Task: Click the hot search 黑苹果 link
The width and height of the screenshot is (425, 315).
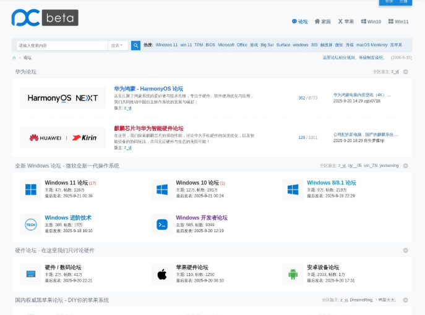Action: (x=396, y=45)
